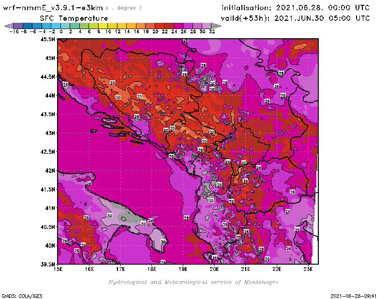This screenshot has height=299, width=387.
Task: Click the legend value label 12
Action: pyautogui.click(x=118, y=32)
